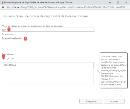Click the Enregistrer button
The width and height of the screenshot is (130, 109).
pyautogui.click(x=91, y=101)
